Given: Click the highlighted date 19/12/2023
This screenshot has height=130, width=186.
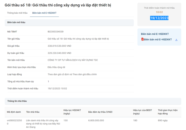Looking at the screenshot, I should [x=159, y=18].
